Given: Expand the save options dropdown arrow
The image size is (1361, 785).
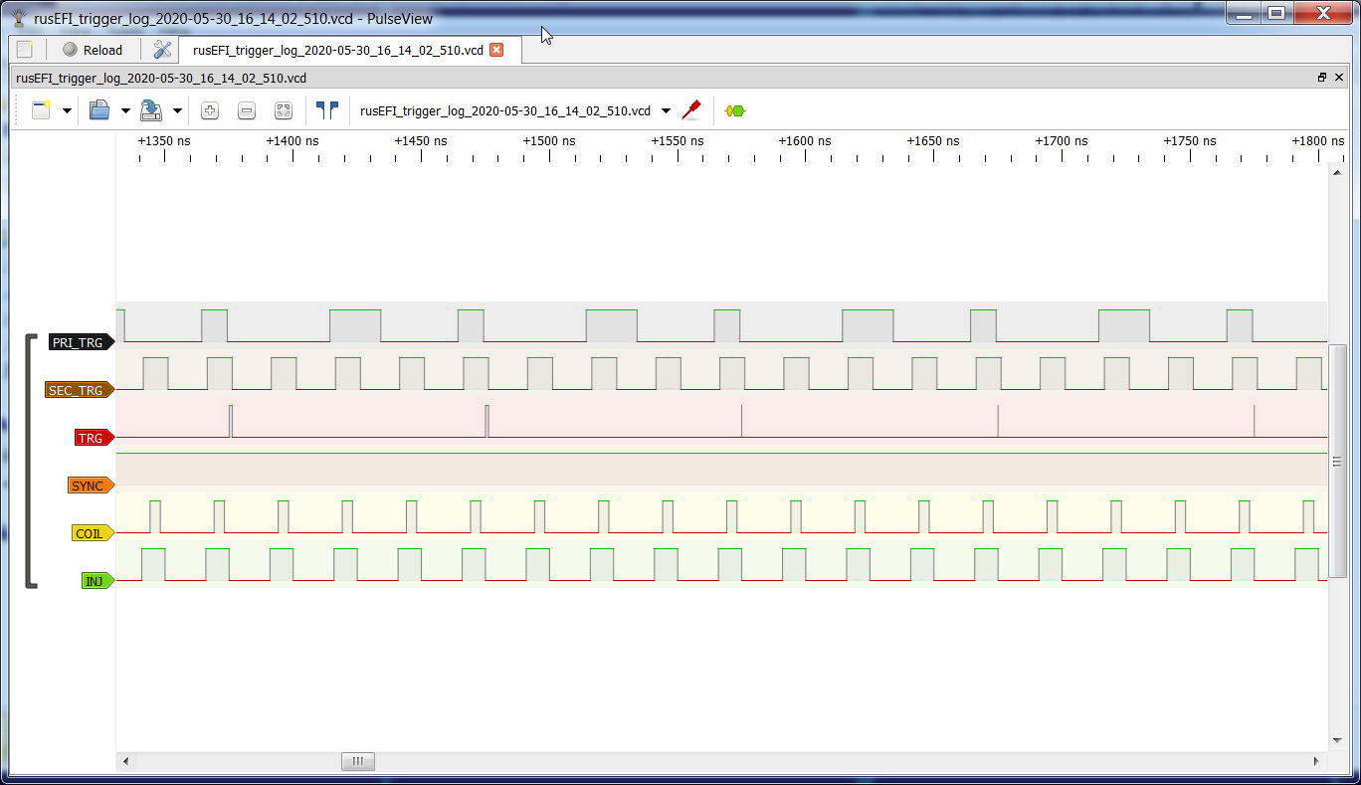Looking at the screenshot, I should point(177,111).
